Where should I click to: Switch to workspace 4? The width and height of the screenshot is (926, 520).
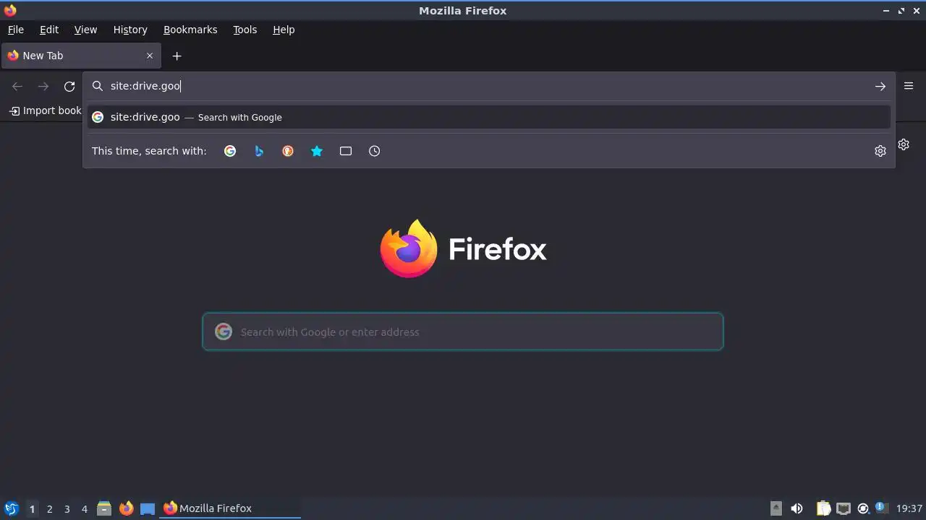click(84, 508)
